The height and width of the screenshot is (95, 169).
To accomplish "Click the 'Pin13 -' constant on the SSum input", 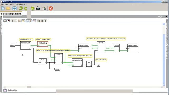I will [x=109, y=48].
